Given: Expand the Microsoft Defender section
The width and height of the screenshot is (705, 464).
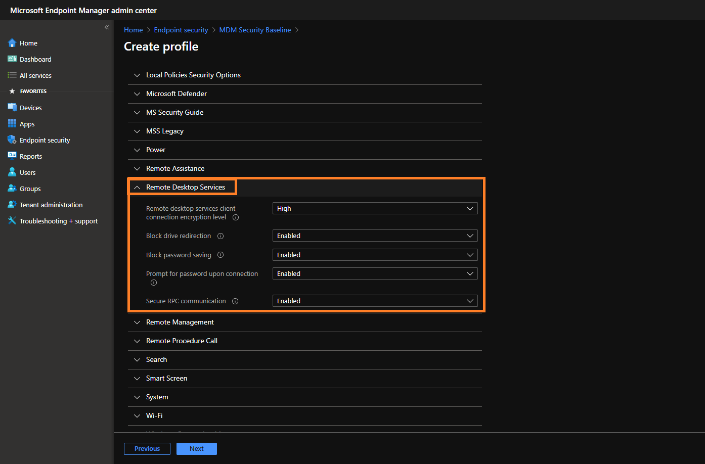Looking at the screenshot, I should tap(305, 94).
